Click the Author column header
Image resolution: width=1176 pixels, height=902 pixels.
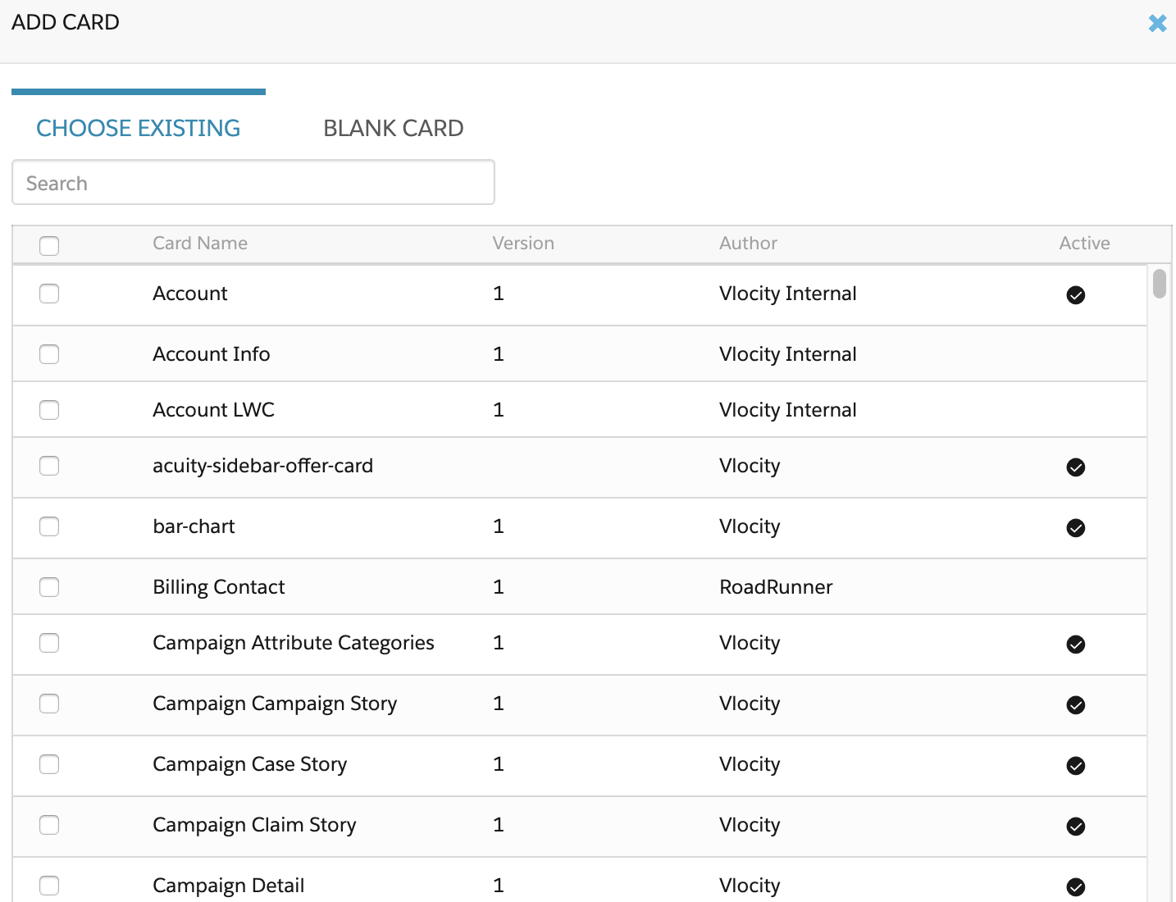click(748, 243)
